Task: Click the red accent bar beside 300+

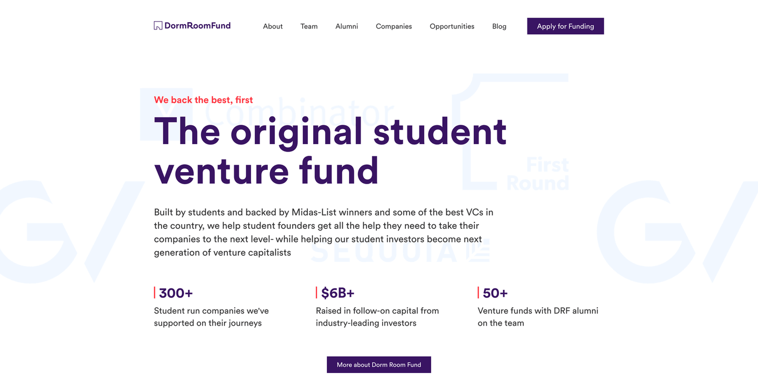Action: [154, 292]
